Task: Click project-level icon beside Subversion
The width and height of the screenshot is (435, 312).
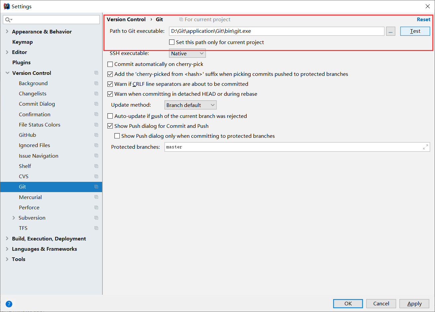Action: tap(96, 218)
